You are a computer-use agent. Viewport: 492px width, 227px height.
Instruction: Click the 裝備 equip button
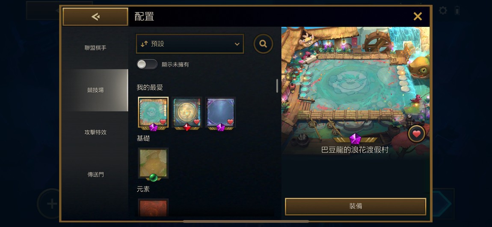(356, 207)
